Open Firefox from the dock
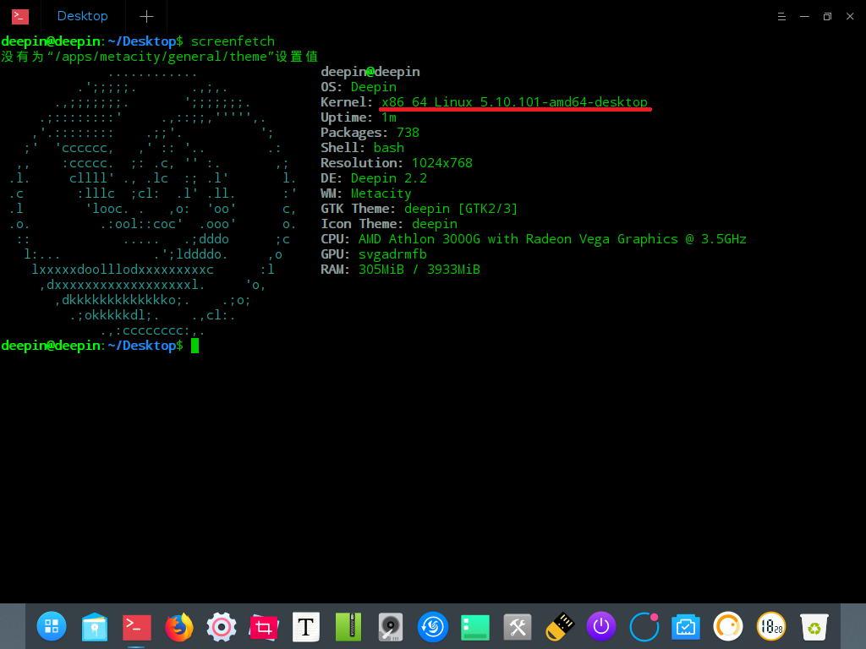Viewport: 866px width, 649px height. [x=178, y=627]
